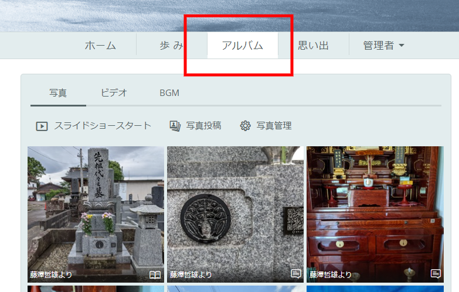Switch to the ビデオ sub-tab

(x=114, y=93)
